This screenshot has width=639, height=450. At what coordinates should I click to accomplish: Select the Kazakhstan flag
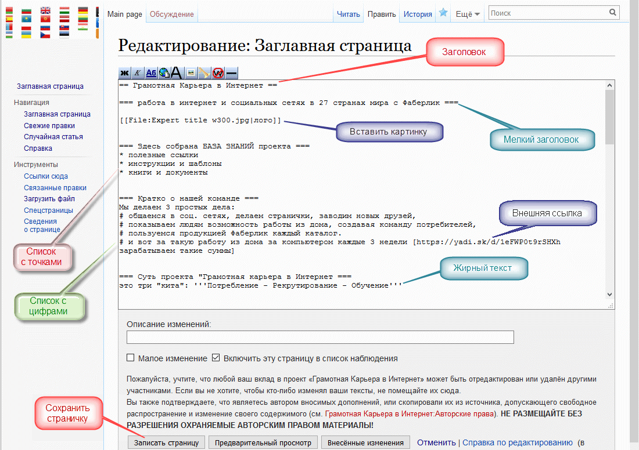pyautogui.click(x=27, y=19)
